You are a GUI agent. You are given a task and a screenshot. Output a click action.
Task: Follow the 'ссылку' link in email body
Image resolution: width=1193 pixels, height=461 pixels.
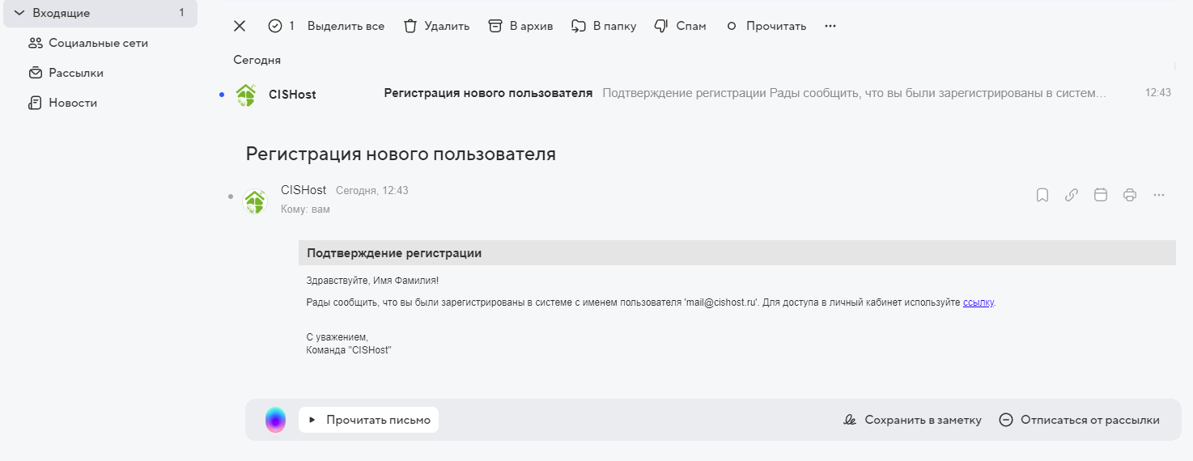coord(978,302)
